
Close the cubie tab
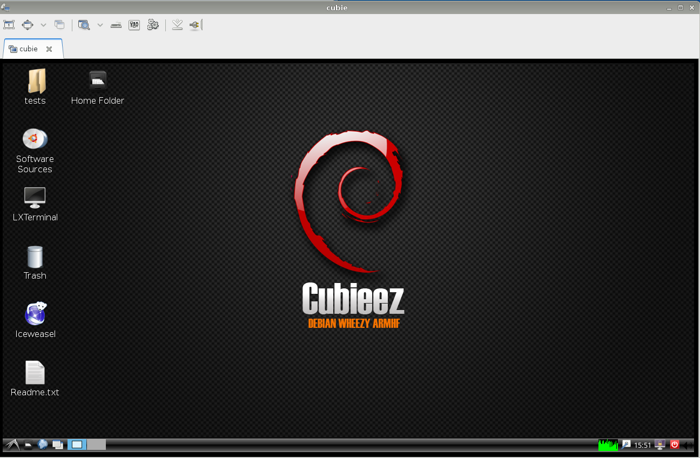(49, 49)
